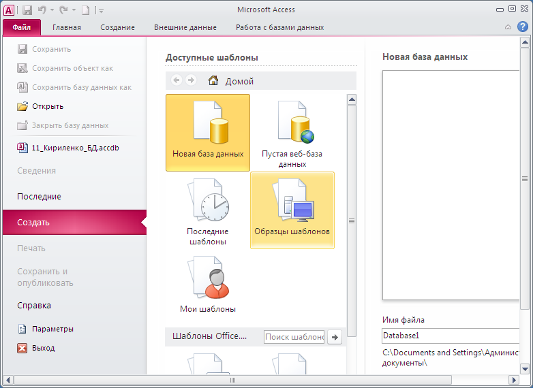533x388 pixels.
Task: Click the search arrow button next to template search
Action: point(335,337)
